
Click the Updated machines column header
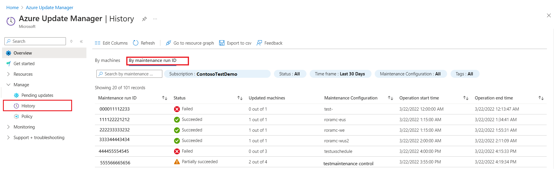[x=267, y=98]
